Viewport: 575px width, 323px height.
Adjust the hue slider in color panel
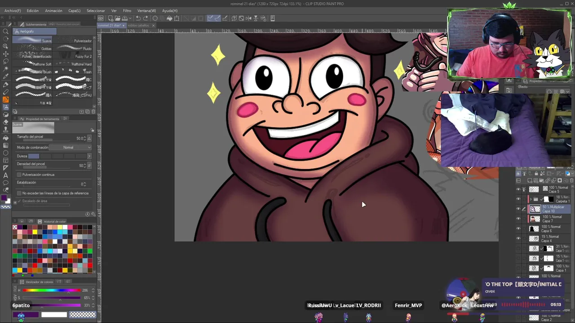click(52, 290)
